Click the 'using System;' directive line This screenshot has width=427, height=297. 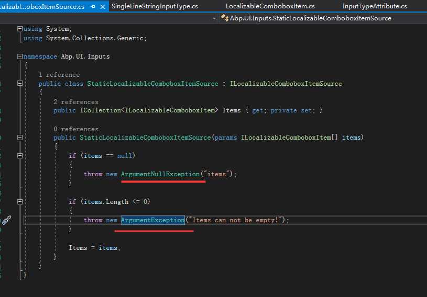47,29
